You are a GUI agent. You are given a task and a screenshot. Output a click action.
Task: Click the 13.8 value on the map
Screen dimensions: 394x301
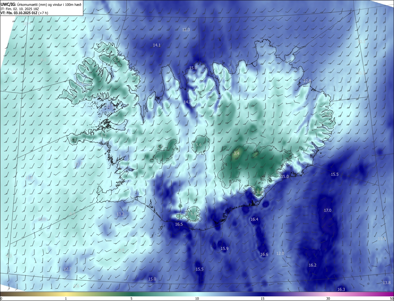point(387,283)
